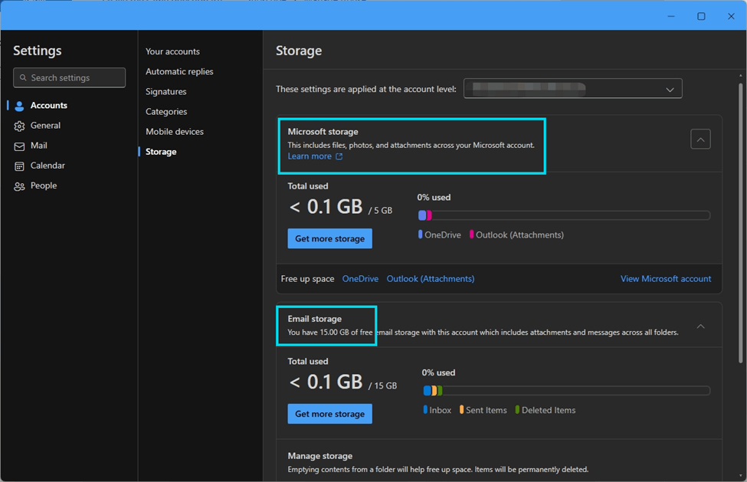Click the Manage storage heading

click(320, 456)
